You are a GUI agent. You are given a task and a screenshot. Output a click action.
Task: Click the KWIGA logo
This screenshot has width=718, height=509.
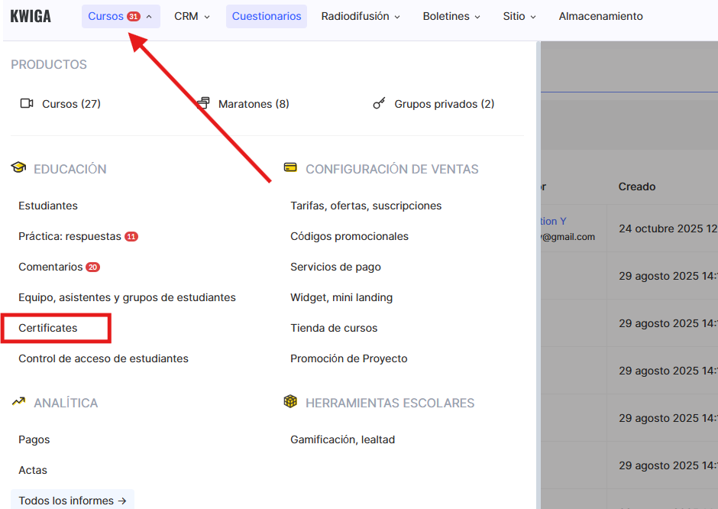coord(31,16)
